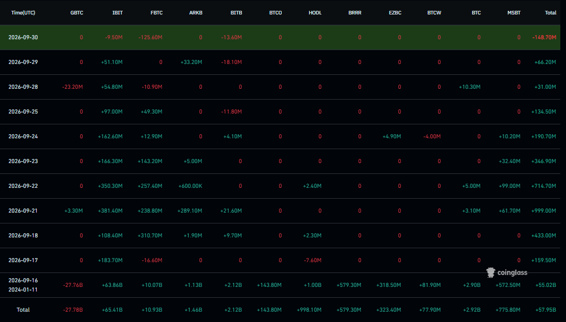
Task: Click BITB value -18.10M
Action: coord(231,62)
